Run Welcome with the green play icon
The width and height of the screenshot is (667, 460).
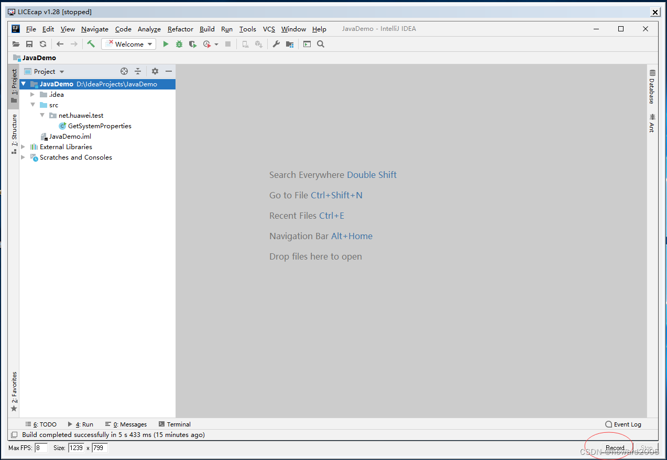coord(166,44)
